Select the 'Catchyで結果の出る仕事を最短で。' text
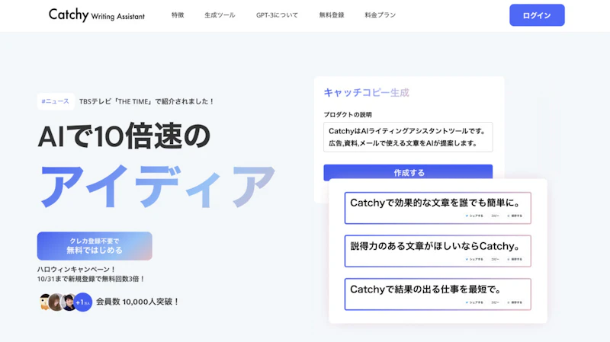The image size is (610, 342). click(x=425, y=289)
